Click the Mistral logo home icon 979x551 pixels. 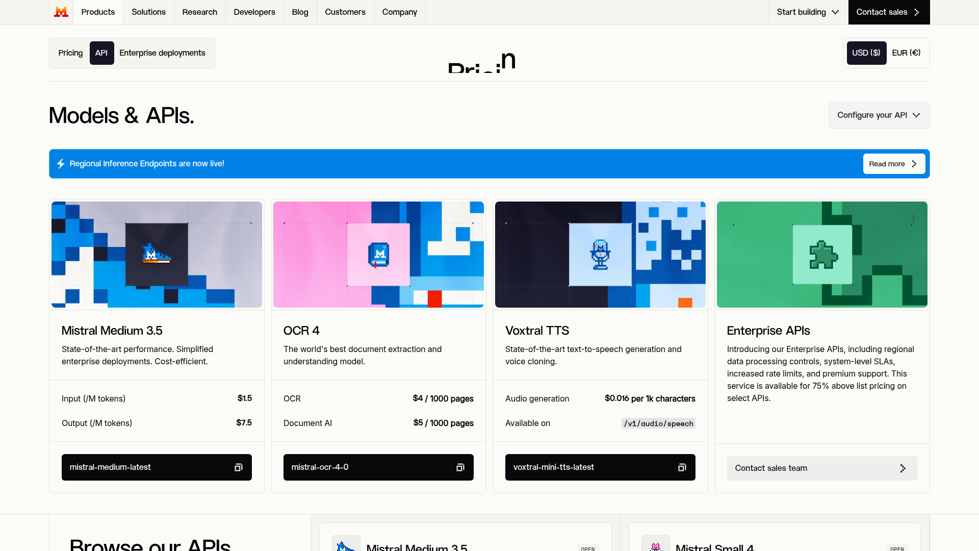[x=61, y=12]
